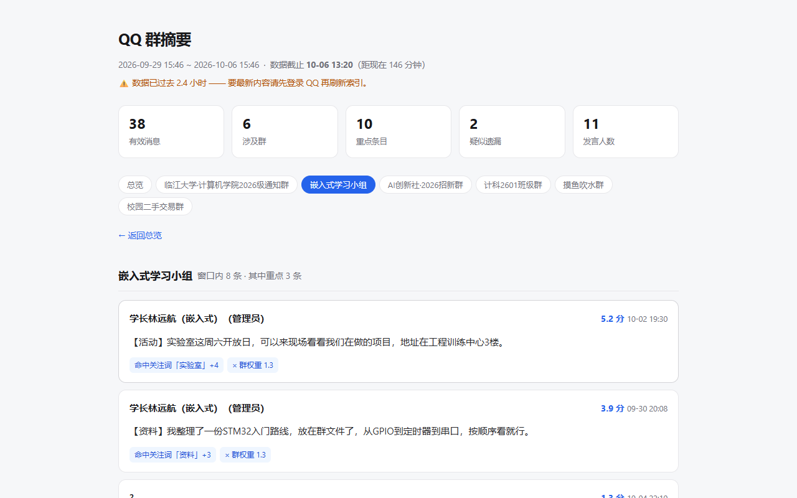Click the QQ 群摘要 page title
797x498 pixels.
pos(154,40)
